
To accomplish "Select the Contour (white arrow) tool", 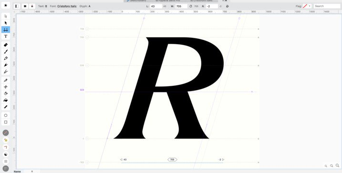I will coord(6,16).
